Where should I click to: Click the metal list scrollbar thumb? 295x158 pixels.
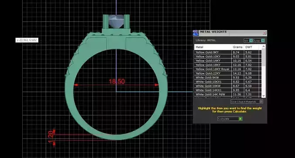click(x=264, y=57)
